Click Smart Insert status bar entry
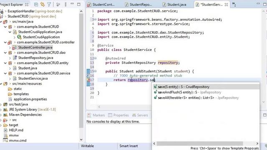 click(x=128, y=146)
